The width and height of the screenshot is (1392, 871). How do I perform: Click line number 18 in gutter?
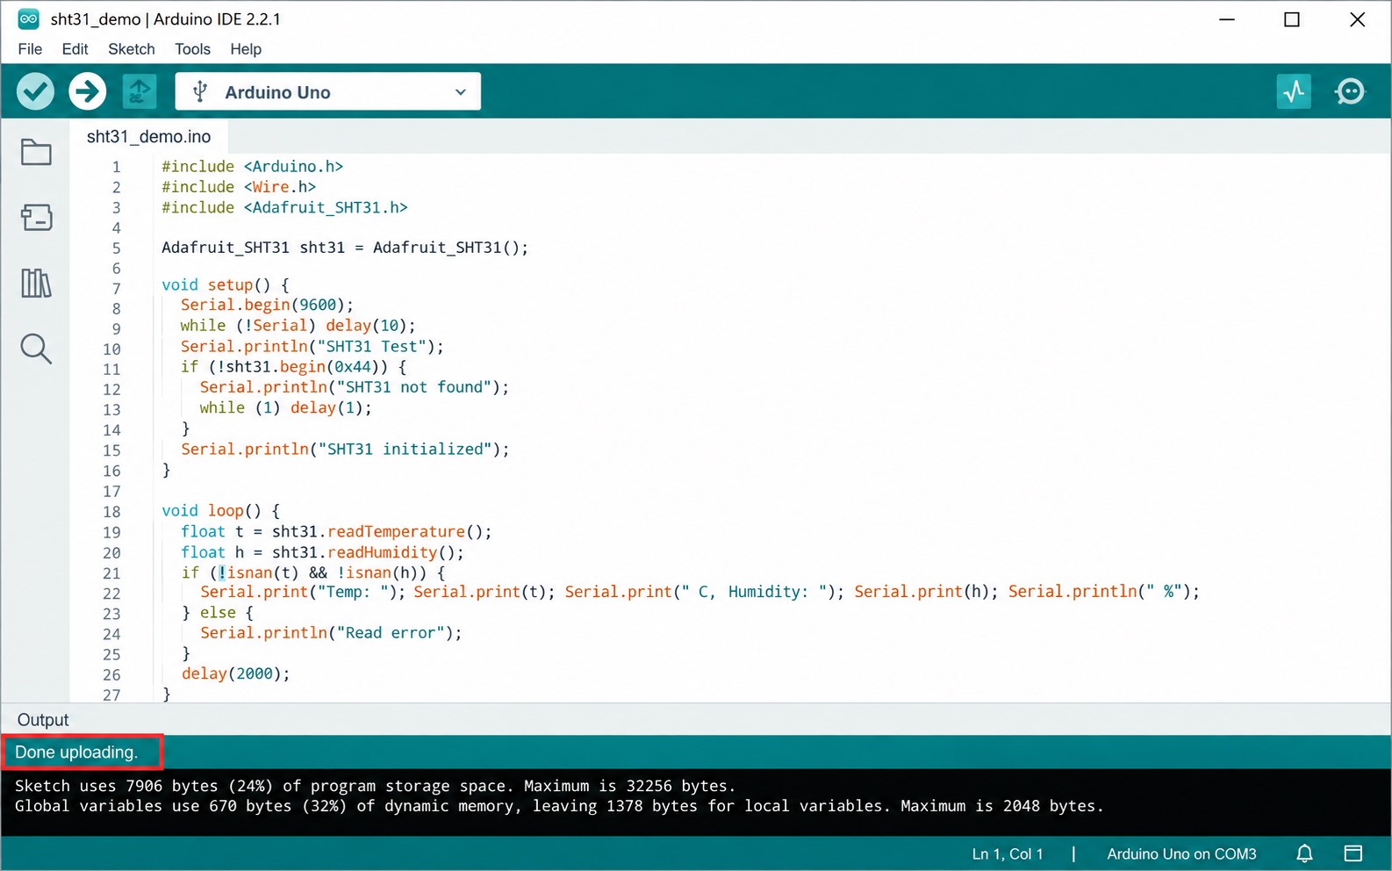point(111,512)
